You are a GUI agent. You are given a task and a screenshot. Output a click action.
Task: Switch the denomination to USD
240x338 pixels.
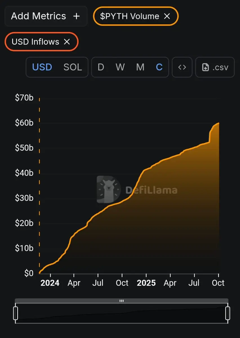click(42, 67)
